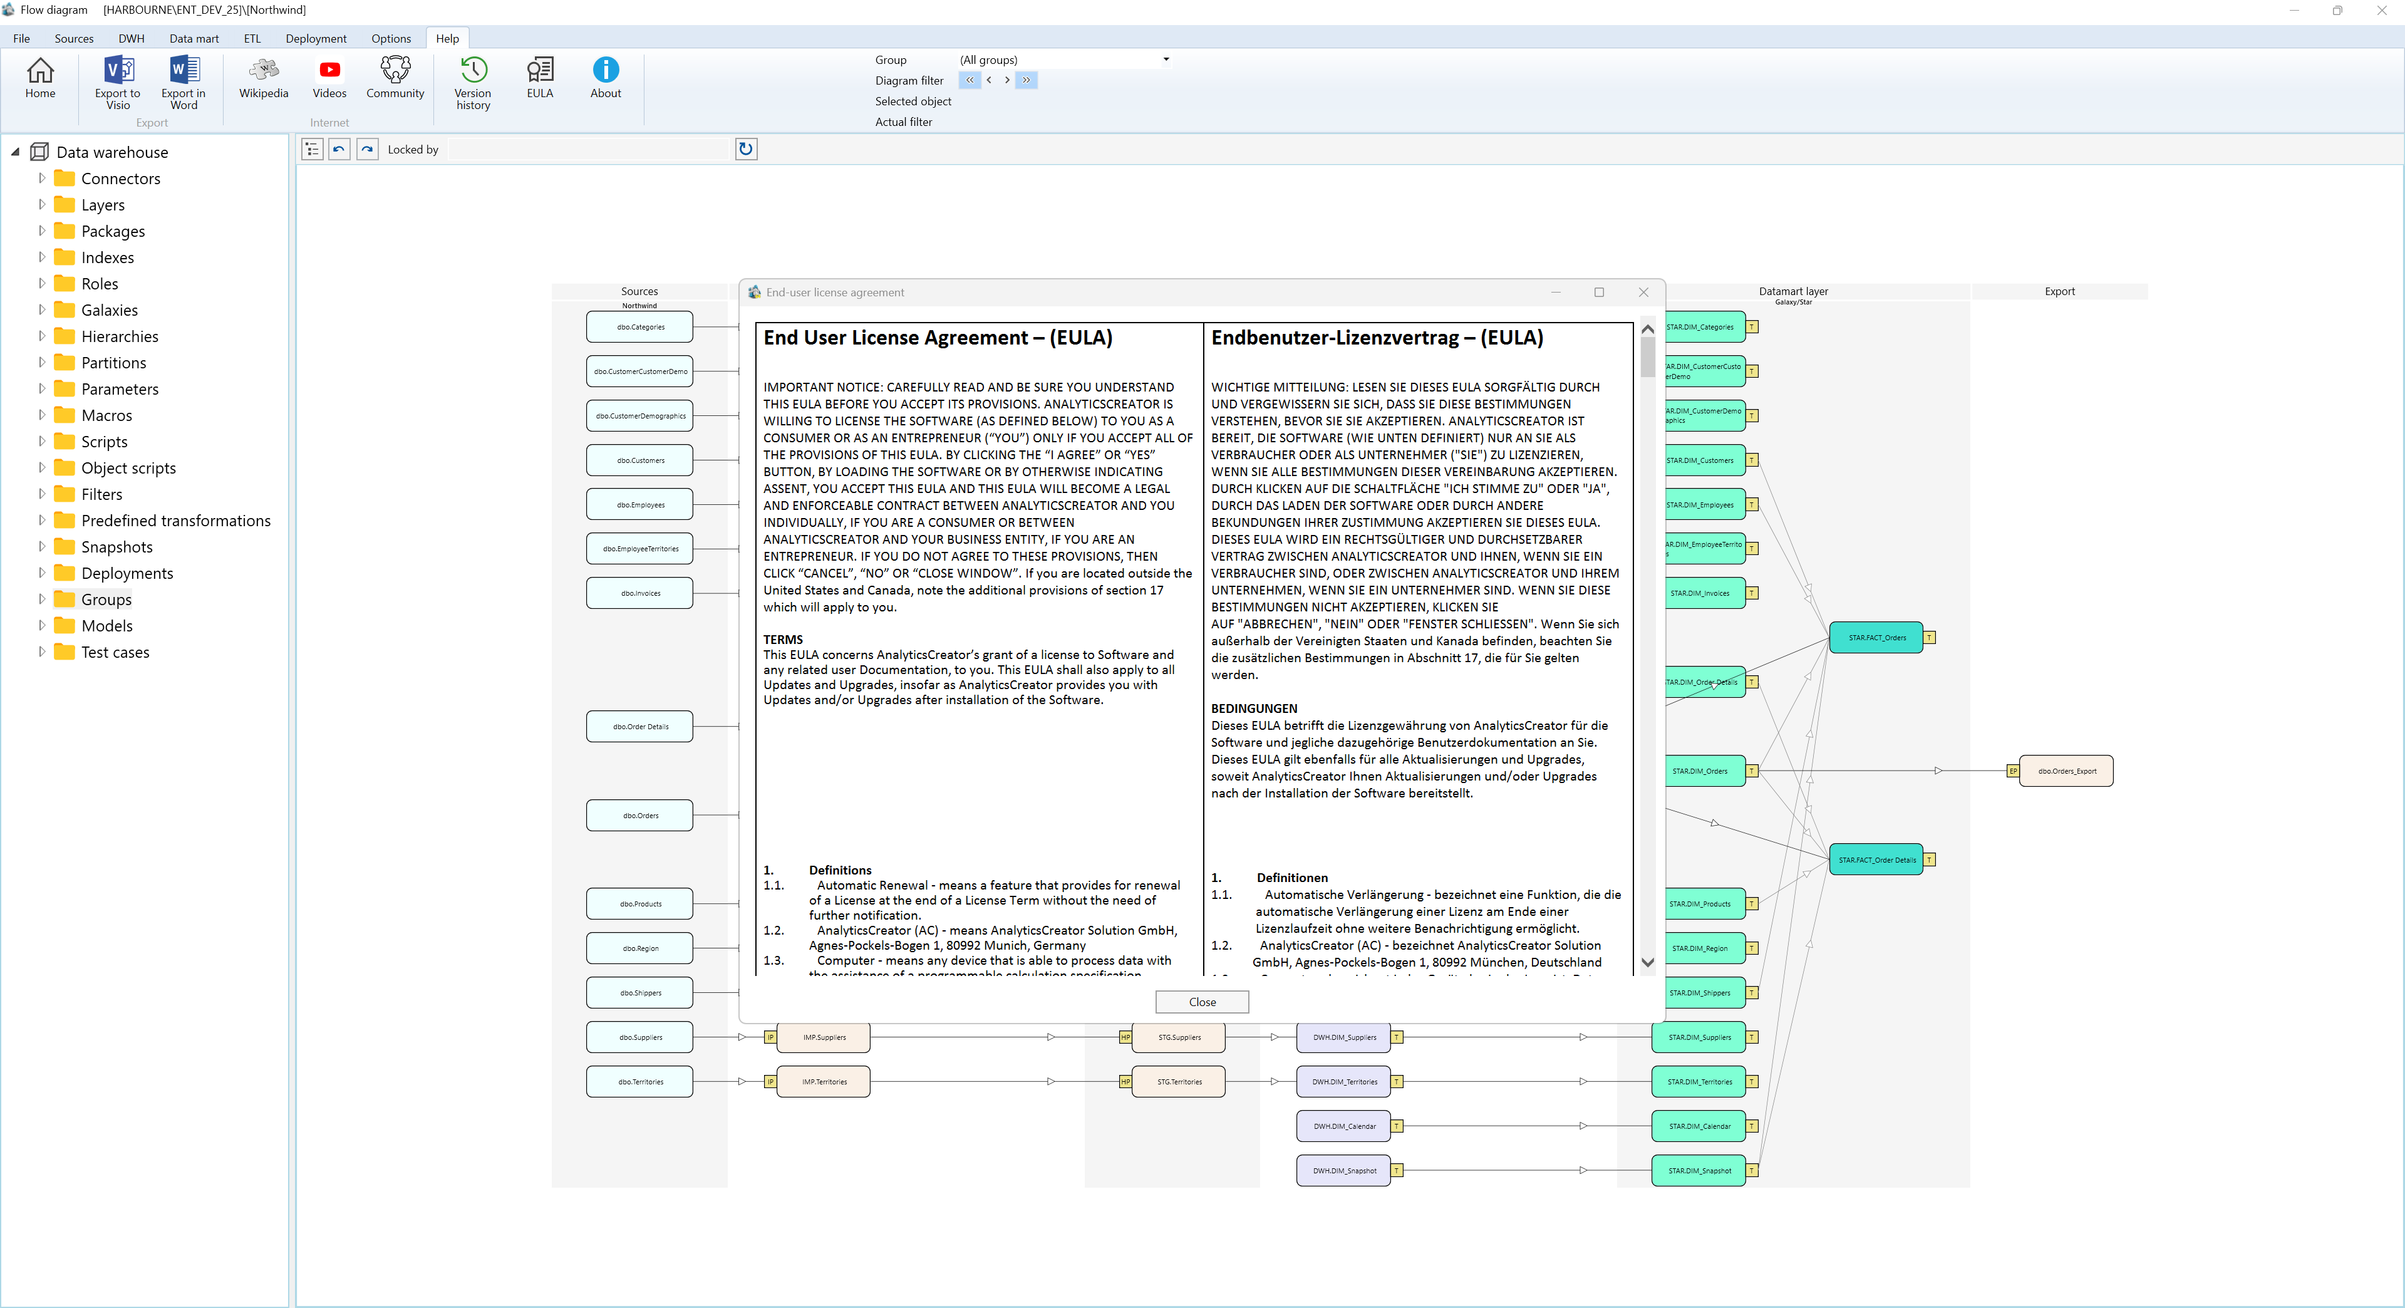
Task: Select the dbo.Categories source node
Action: pos(639,327)
